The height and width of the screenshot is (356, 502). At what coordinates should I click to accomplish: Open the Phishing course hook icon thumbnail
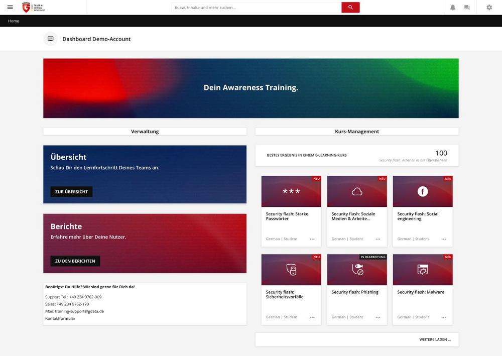[357, 270]
